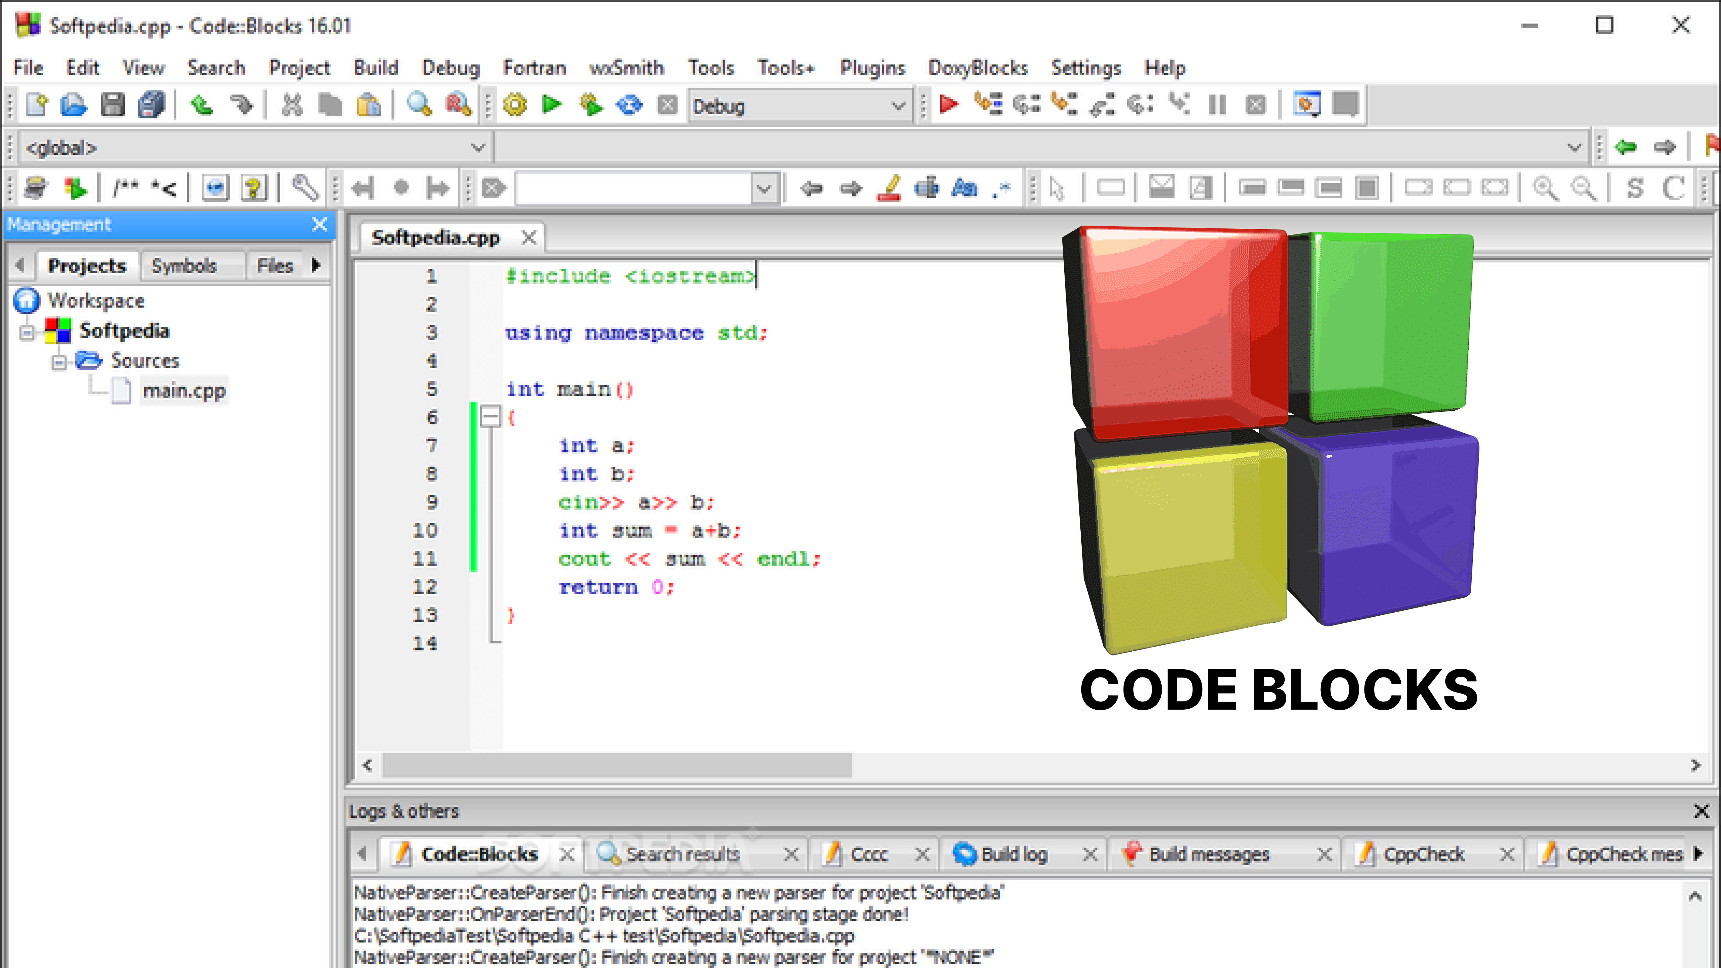1721x968 pixels.
Task: Click the editor horizontal scrollbar thumb
Action: (617, 765)
